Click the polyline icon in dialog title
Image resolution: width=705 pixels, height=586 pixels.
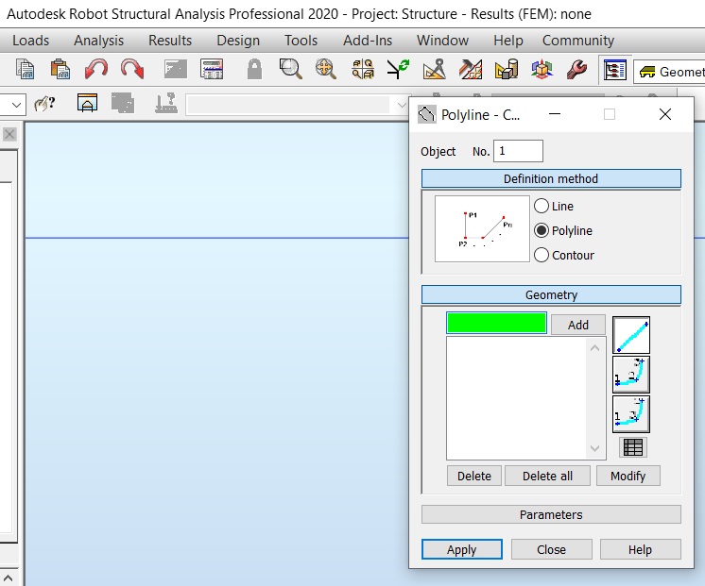tap(427, 114)
